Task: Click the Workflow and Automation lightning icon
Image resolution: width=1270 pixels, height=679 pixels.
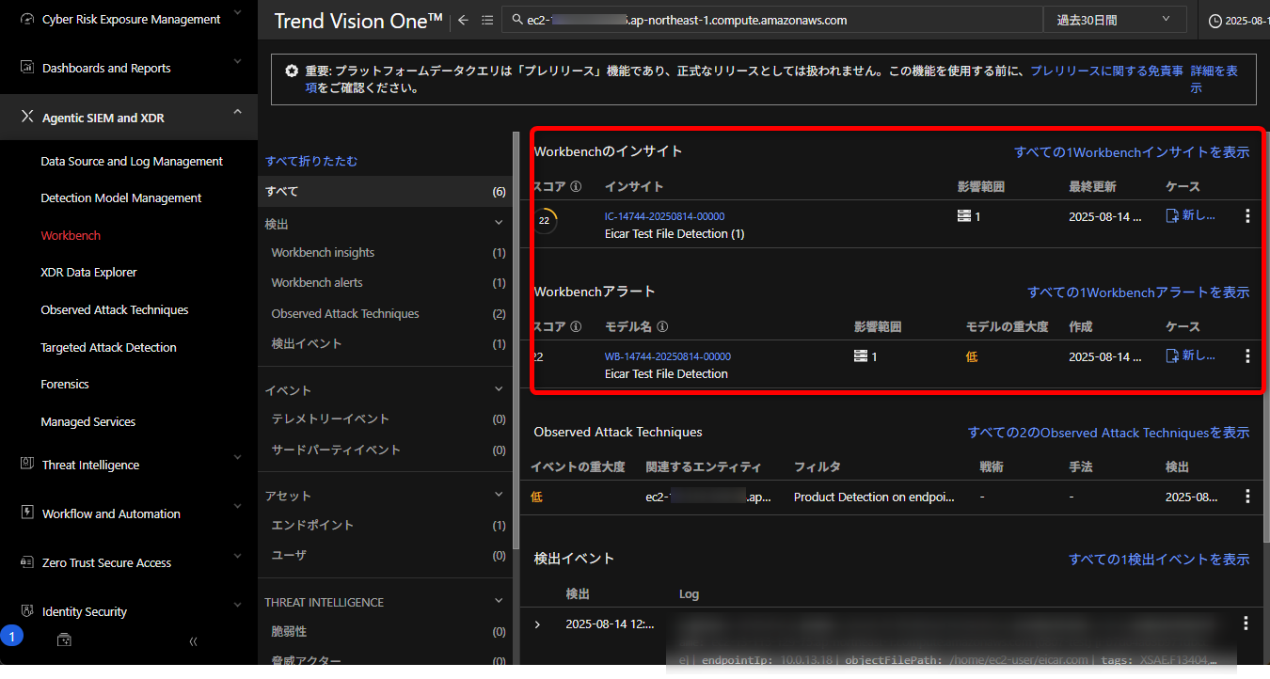Action: pos(26,513)
